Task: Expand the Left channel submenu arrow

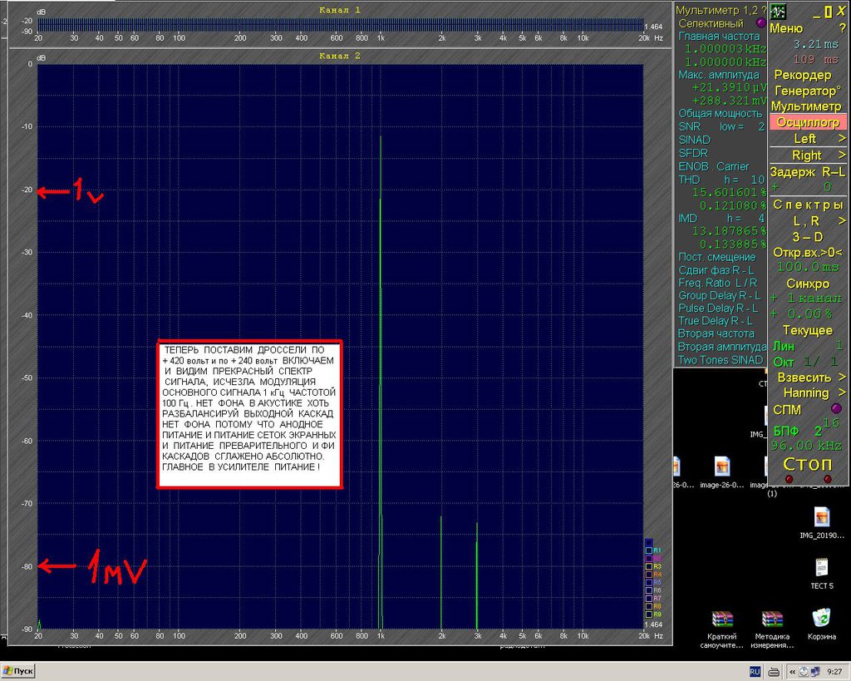Action: coord(841,139)
